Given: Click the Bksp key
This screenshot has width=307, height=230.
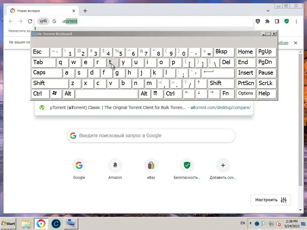Looking at the screenshot, I should (x=224, y=52).
